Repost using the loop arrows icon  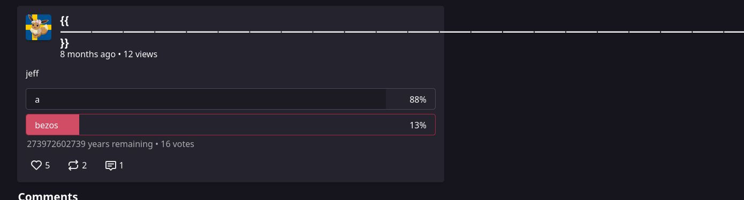tap(73, 165)
